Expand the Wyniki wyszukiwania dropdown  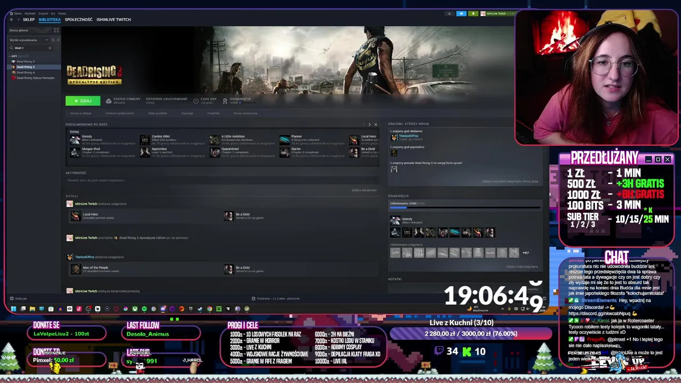(46, 40)
